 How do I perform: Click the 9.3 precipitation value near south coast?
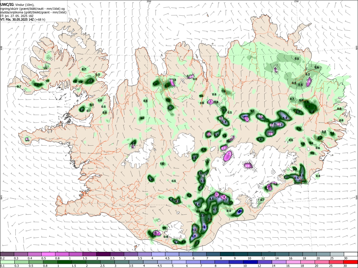pos(194,236)
